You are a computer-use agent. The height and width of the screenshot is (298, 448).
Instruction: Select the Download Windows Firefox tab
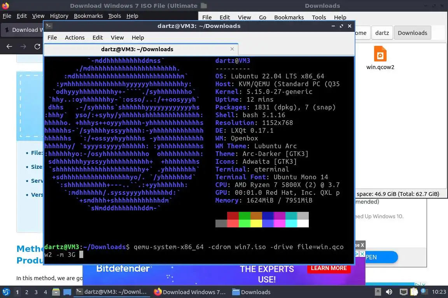[23, 30]
